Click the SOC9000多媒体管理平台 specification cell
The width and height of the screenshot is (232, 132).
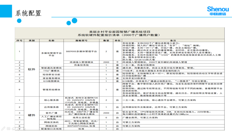pos(81,51)
